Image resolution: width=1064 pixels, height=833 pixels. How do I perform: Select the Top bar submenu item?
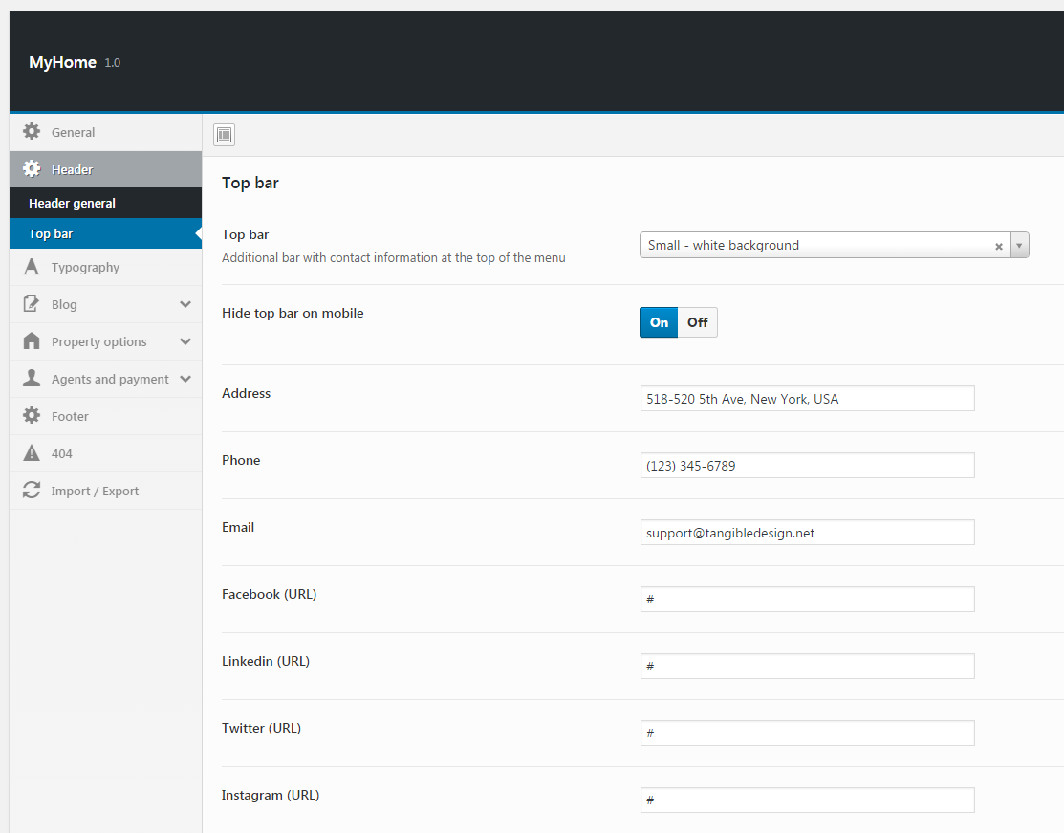tap(106, 233)
